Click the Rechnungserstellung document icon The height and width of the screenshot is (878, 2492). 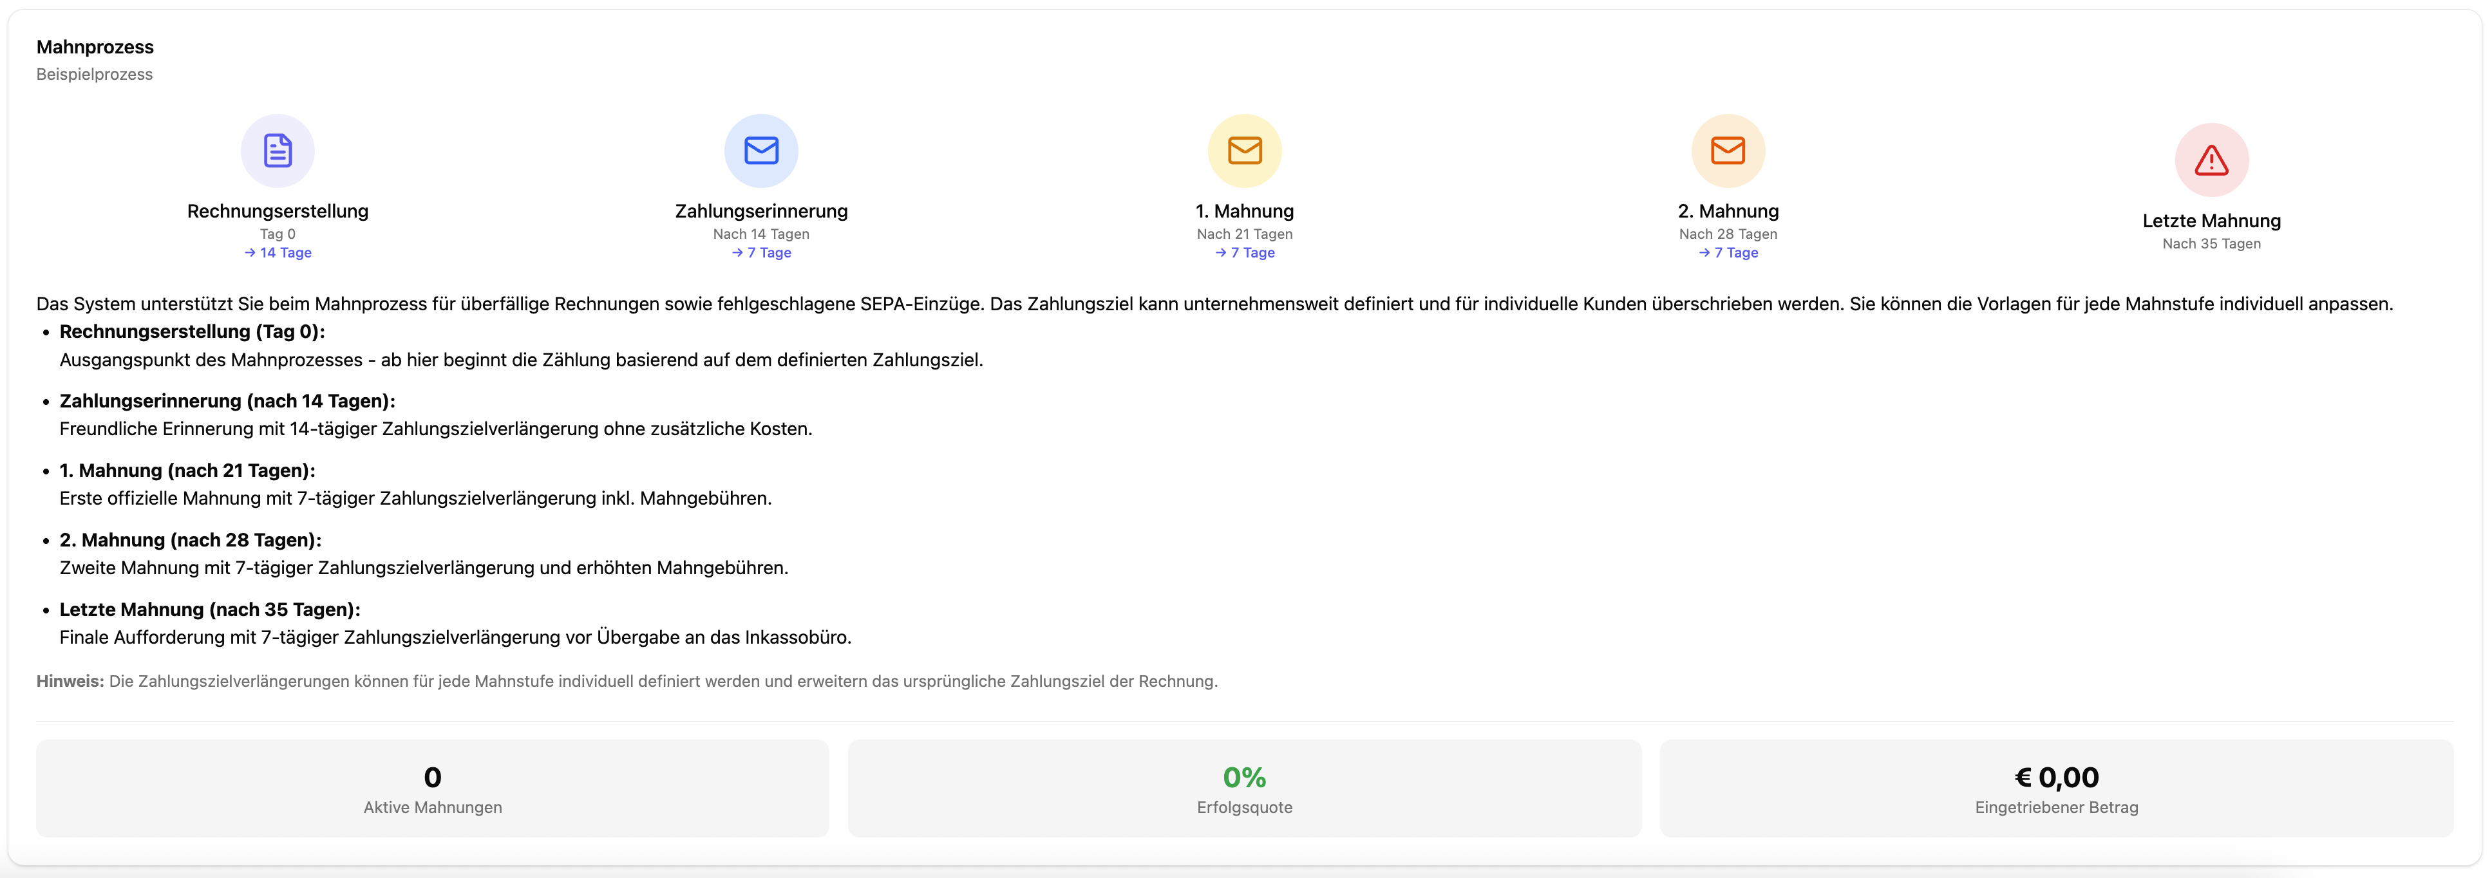click(x=278, y=151)
